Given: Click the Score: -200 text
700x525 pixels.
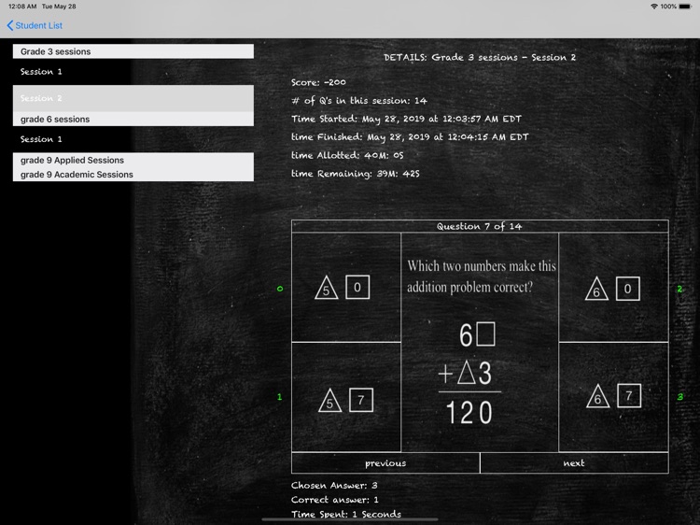Looking at the screenshot, I should click(318, 82).
